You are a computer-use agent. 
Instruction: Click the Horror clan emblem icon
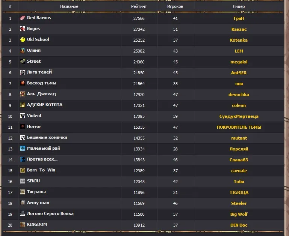pos(23,127)
